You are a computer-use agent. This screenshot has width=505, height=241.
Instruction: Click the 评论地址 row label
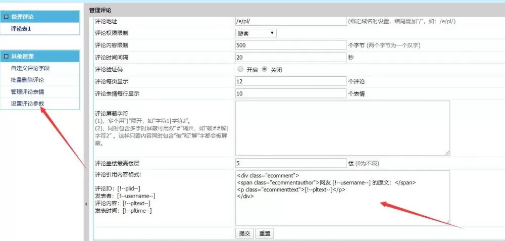(x=106, y=21)
